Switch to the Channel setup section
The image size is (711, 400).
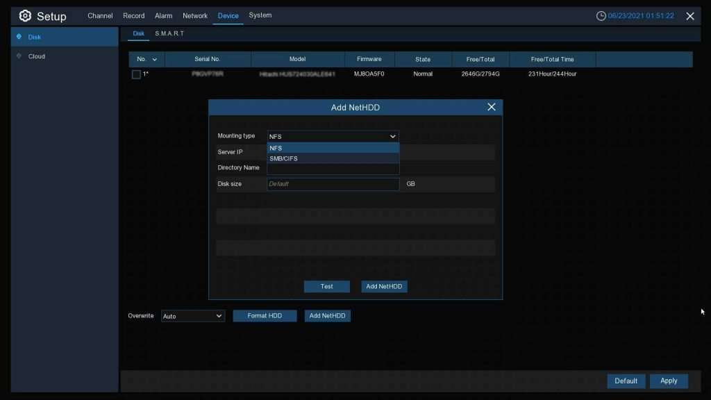coord(100,15)
